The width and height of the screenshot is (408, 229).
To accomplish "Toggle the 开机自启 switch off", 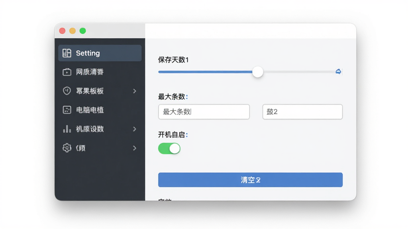I will pos(169,149).
